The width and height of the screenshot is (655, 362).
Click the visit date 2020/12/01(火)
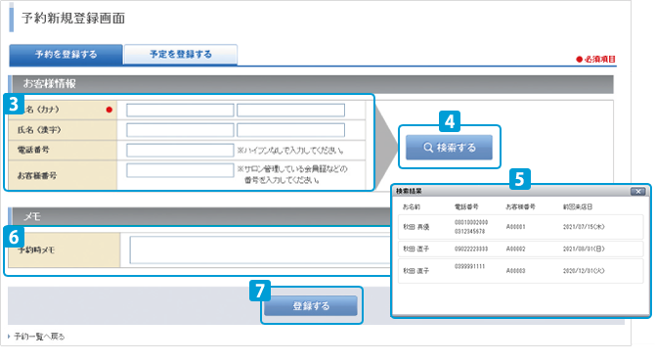(584, 271)
